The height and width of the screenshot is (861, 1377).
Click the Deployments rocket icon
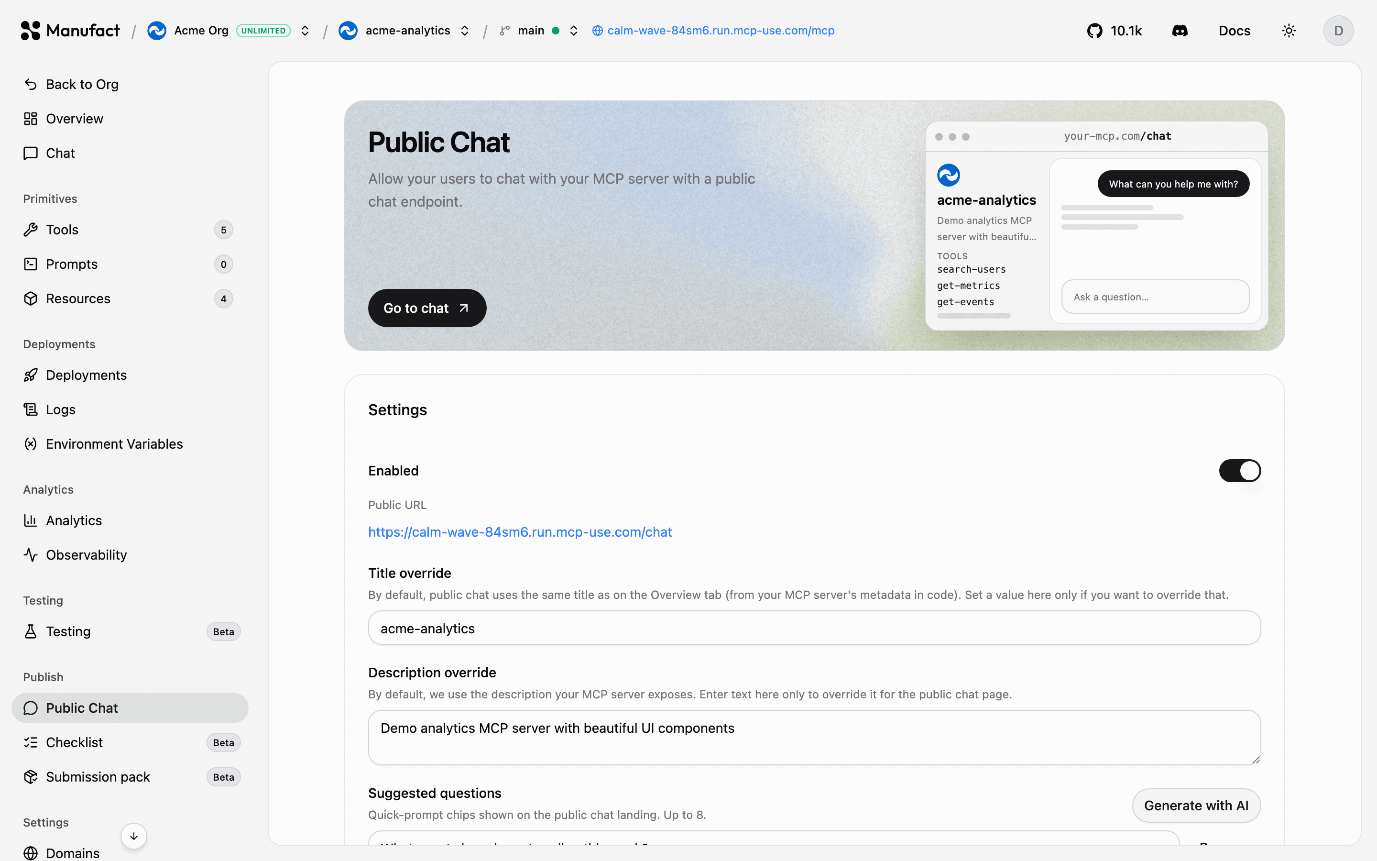pyautogui.click(x=31, y=375)
